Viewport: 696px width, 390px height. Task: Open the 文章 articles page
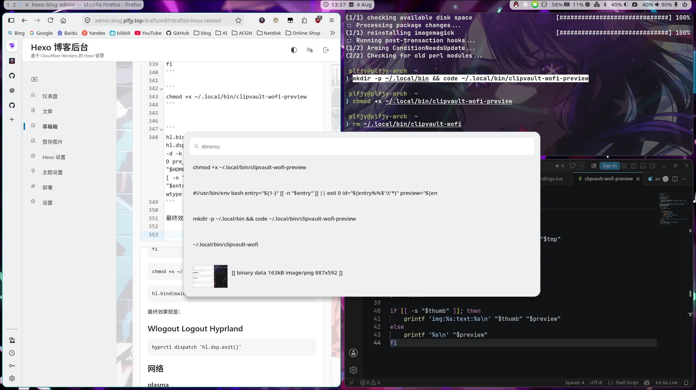point(48,111)
